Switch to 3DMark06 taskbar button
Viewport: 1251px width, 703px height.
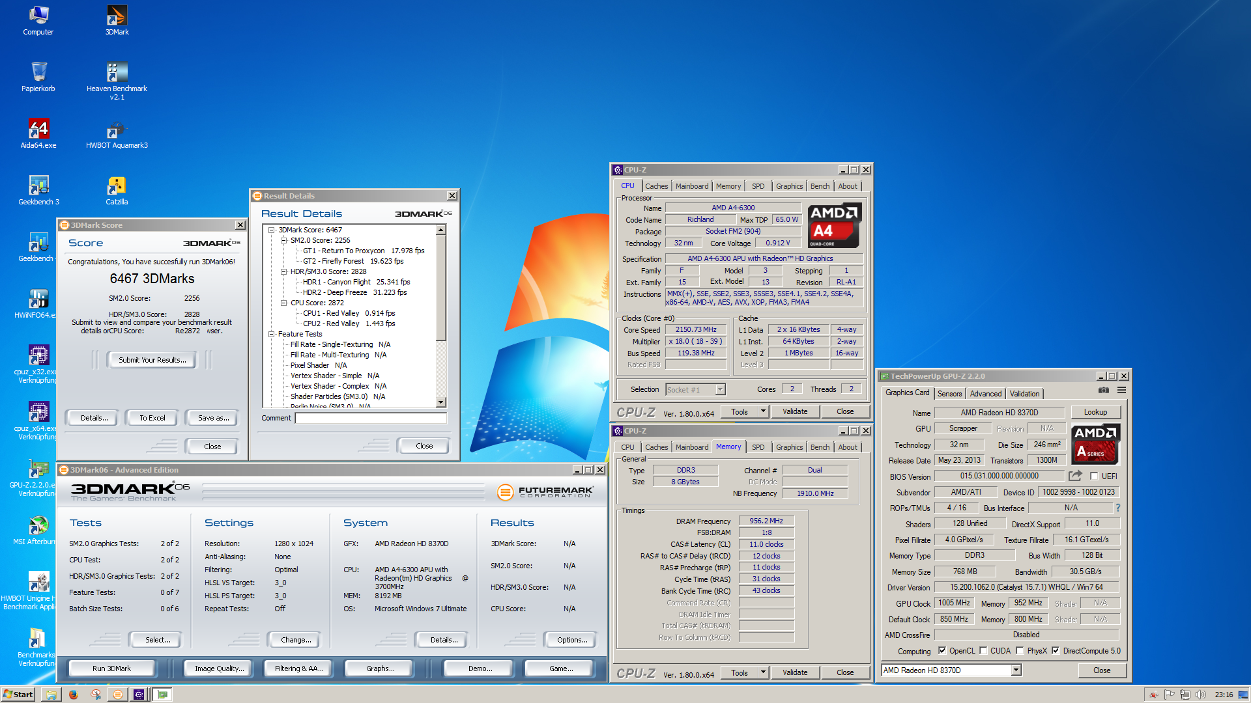point(118,695)
